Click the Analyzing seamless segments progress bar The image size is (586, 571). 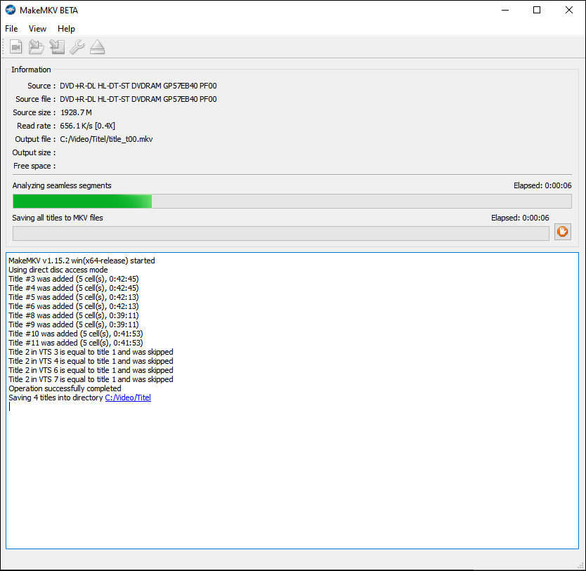(292, 202)
